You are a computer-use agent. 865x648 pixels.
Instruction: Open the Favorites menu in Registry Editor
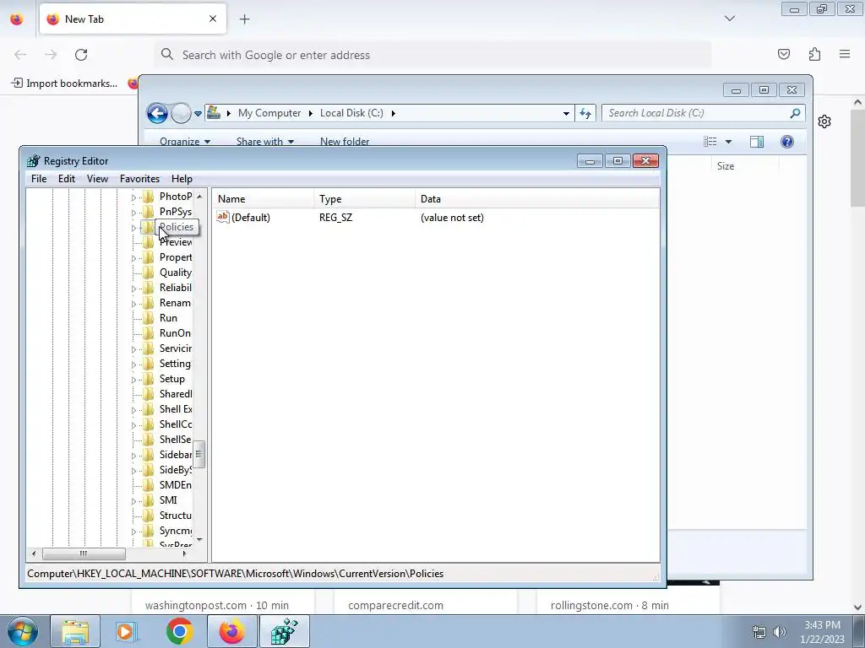(139, 179)
